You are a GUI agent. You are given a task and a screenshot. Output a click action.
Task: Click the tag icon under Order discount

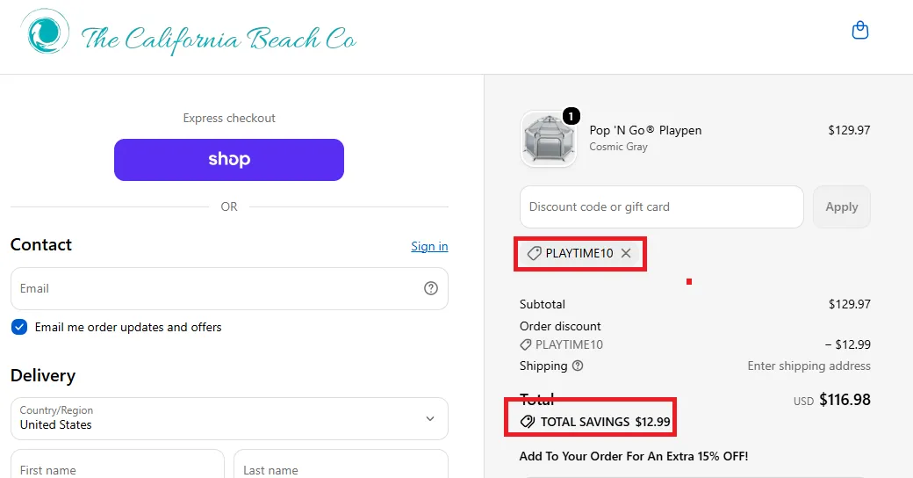(x=525, y=344)
